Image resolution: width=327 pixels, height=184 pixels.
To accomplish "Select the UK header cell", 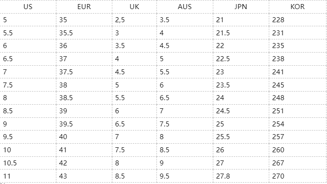I will [x=134, y=7].
